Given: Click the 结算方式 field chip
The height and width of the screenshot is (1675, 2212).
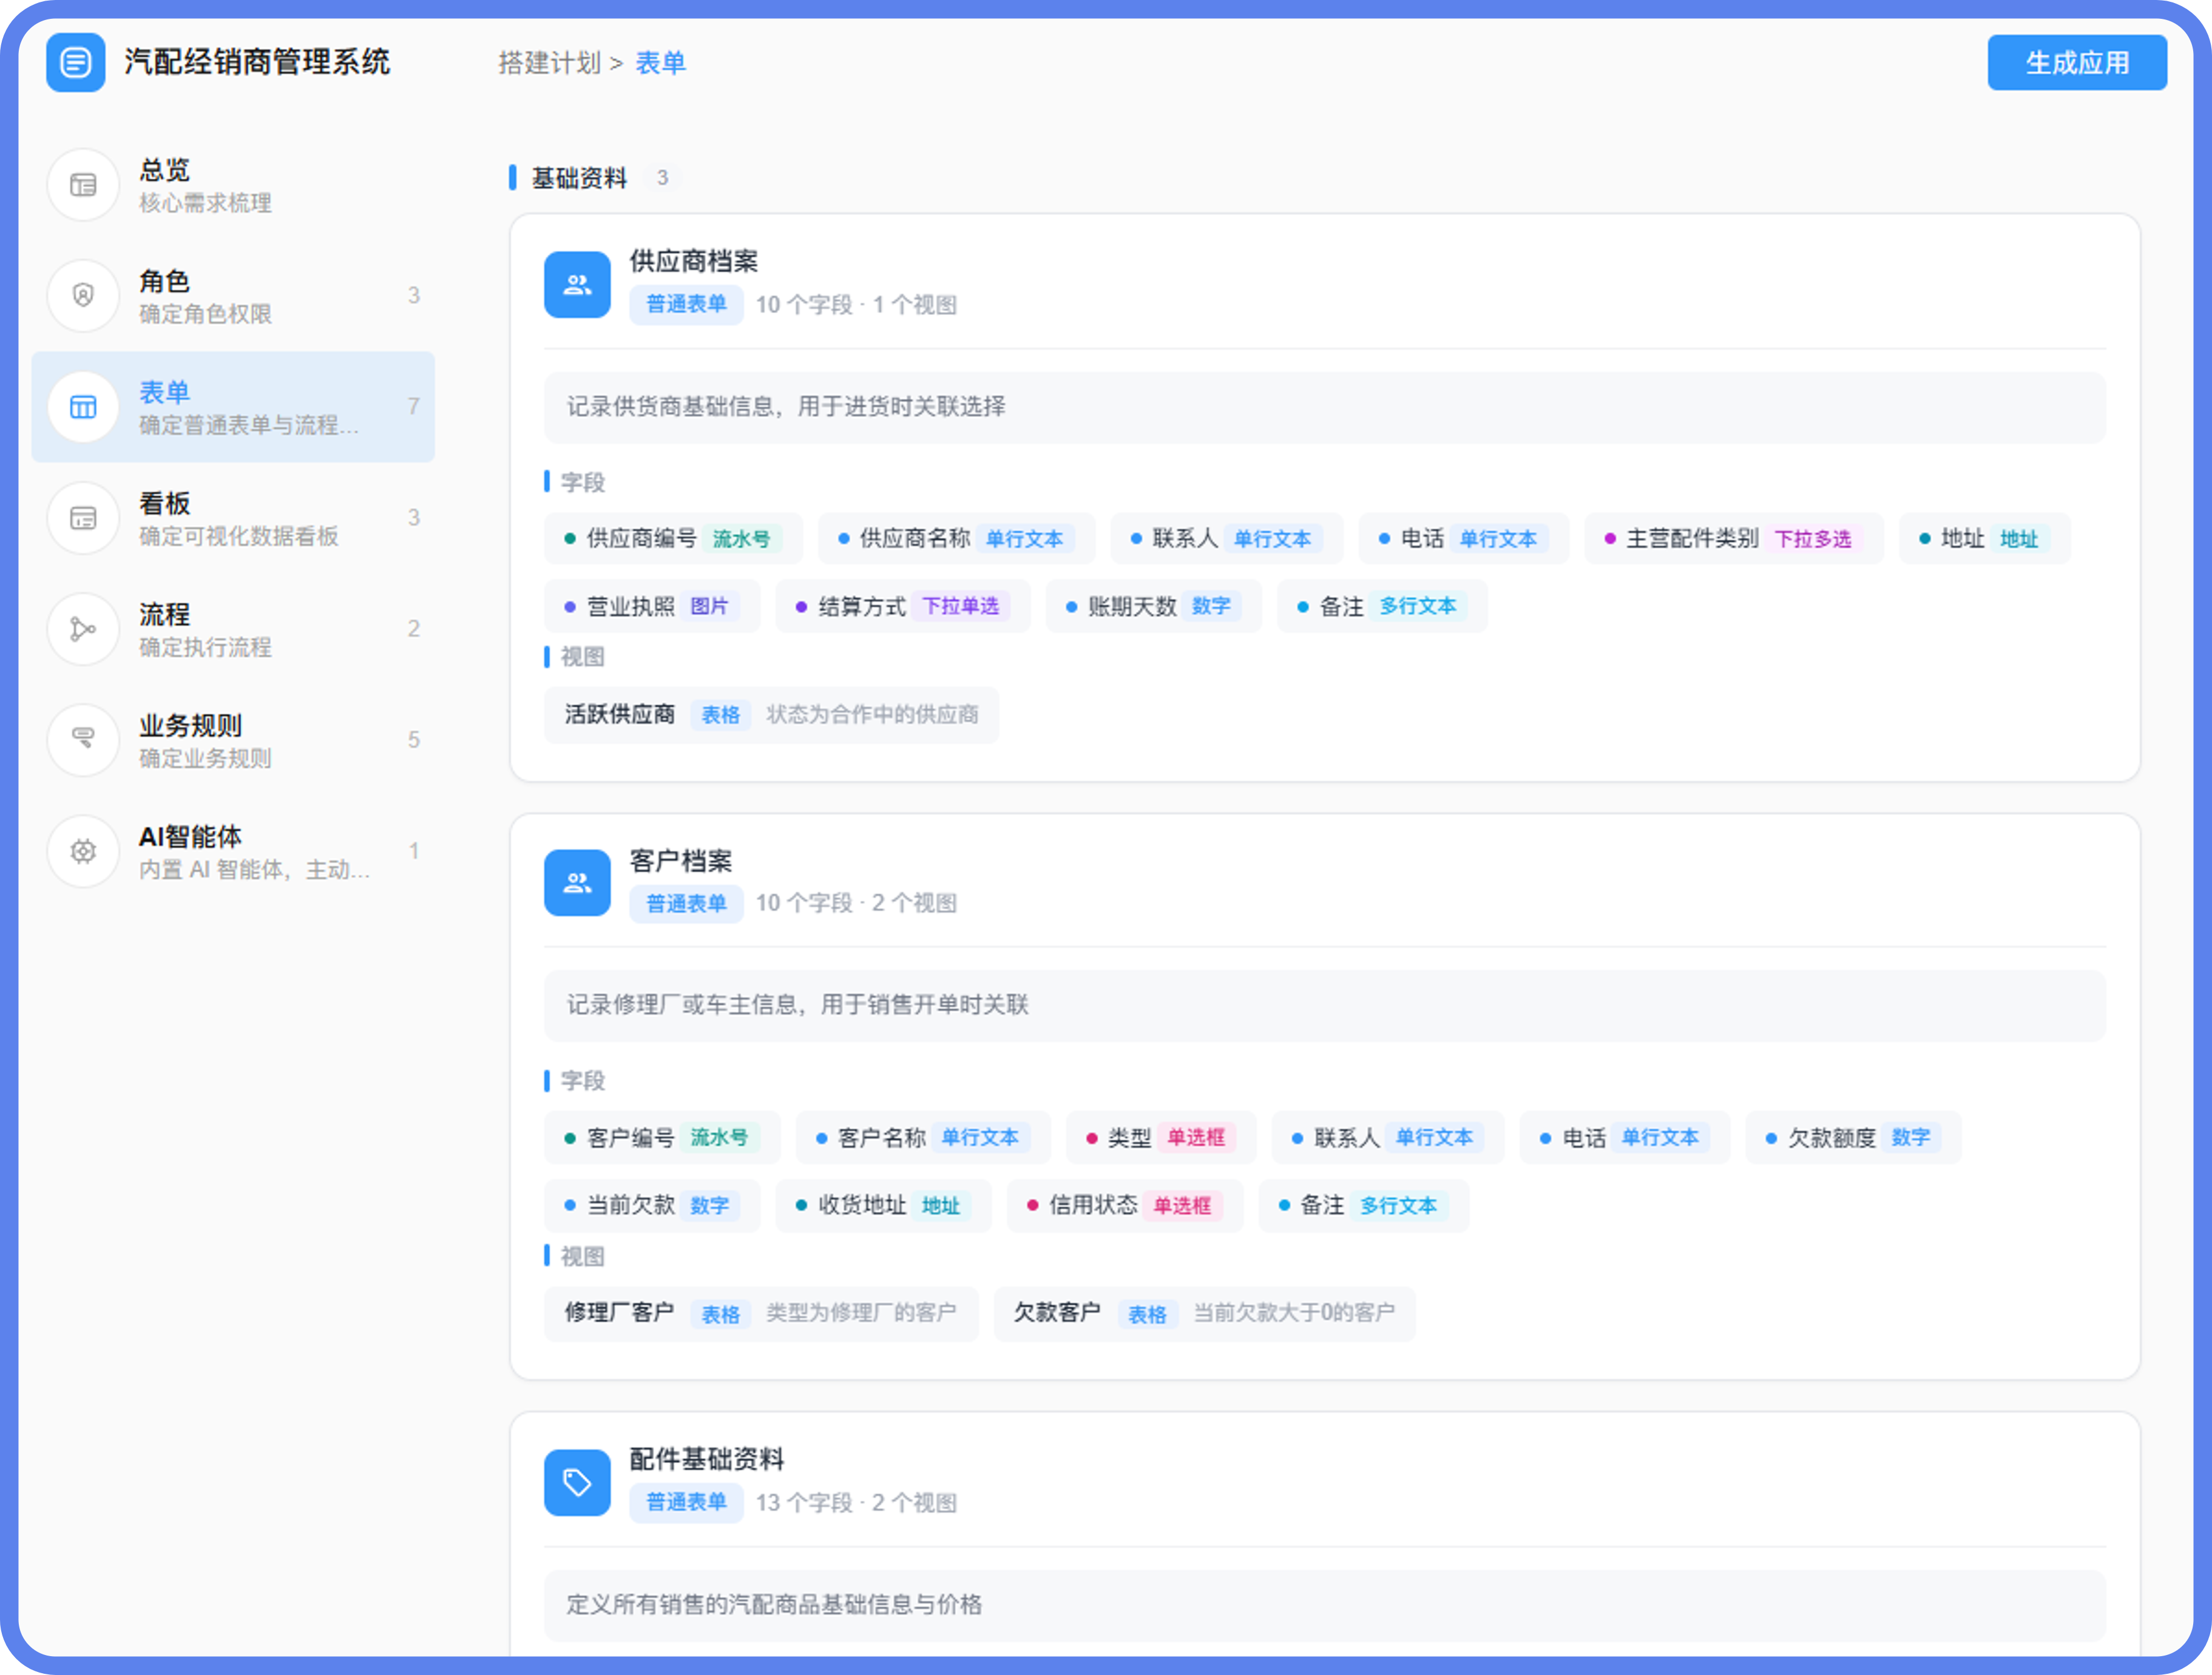Looking at the screenshot, I should [x=902, y=606].
